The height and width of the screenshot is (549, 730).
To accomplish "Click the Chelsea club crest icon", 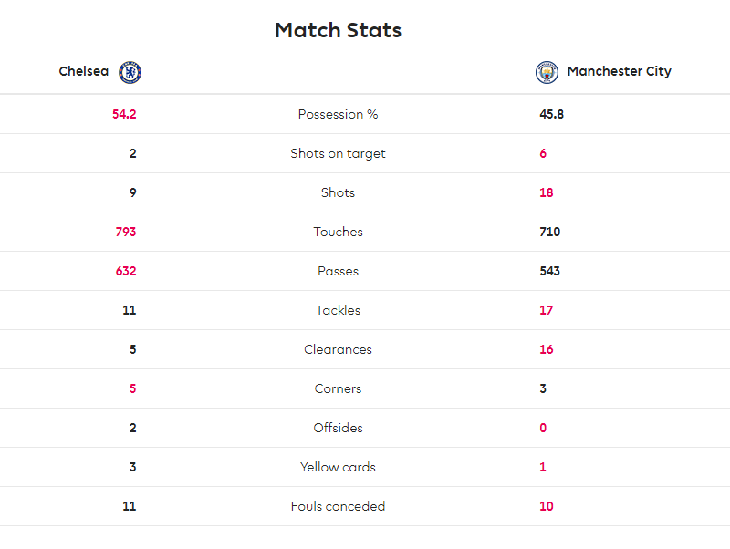I will coord(130,72).
